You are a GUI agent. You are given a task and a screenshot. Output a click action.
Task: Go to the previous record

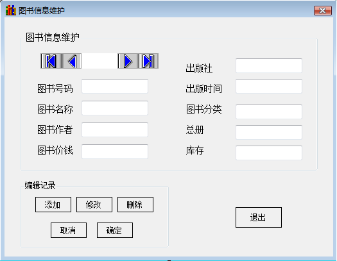coord(72,61)
